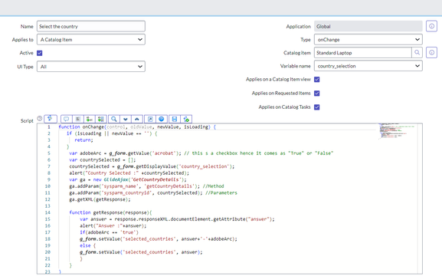Open the UI Type dropdown

coord(91,67)
